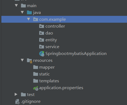This screenshot has width=127, height=105.
Task: Select the service package
Action: (x=52, y=47)
